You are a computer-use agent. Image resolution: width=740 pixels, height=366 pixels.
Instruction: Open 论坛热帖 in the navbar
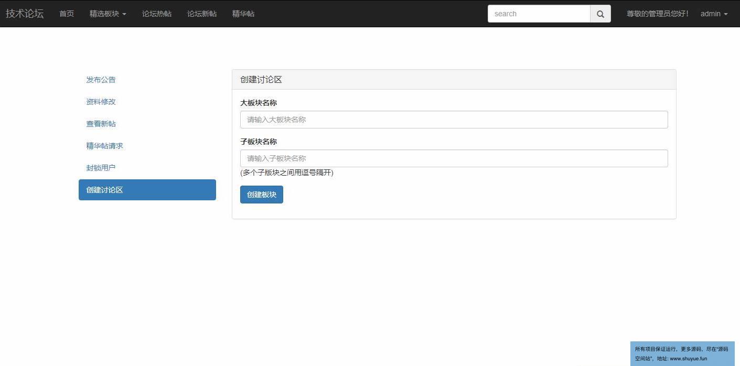[157, 14]
